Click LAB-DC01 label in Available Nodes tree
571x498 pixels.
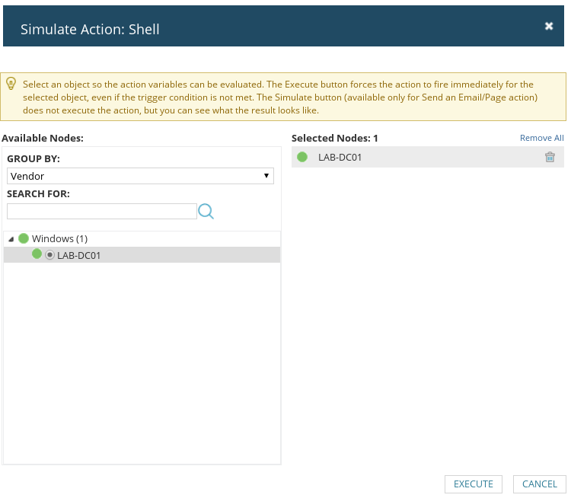[x=78, y=255]
